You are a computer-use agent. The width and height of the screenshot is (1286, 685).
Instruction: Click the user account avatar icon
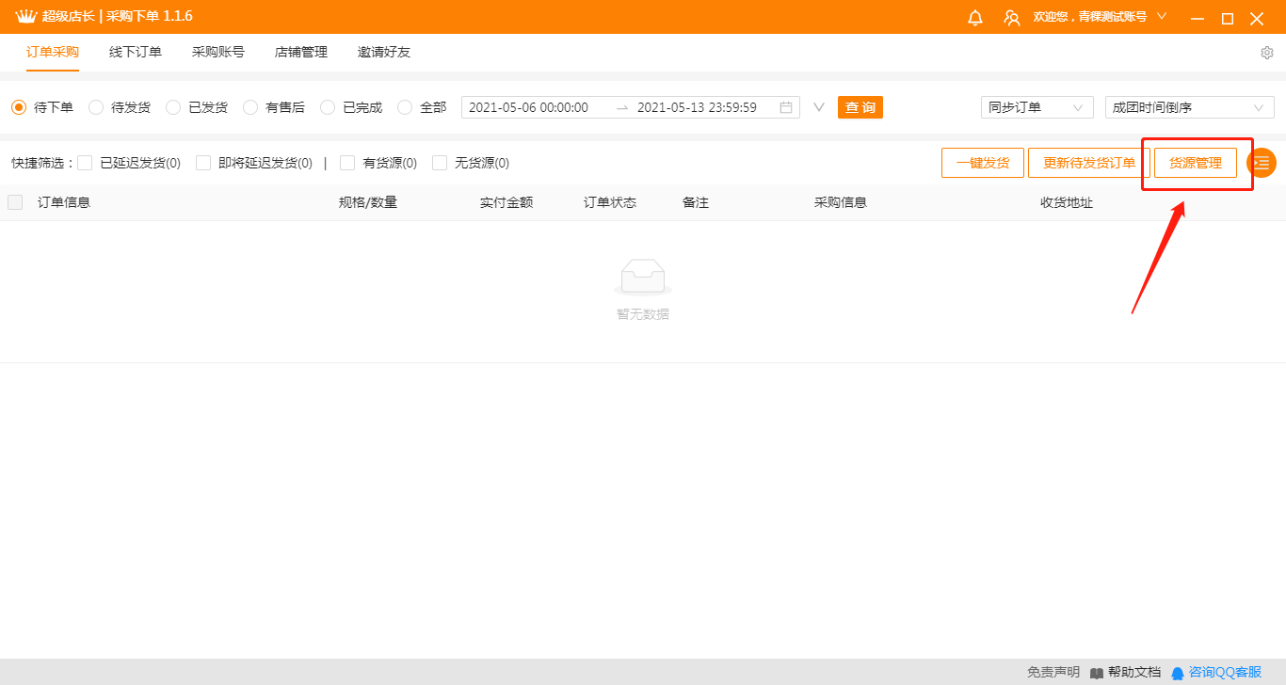(1012, 18)
